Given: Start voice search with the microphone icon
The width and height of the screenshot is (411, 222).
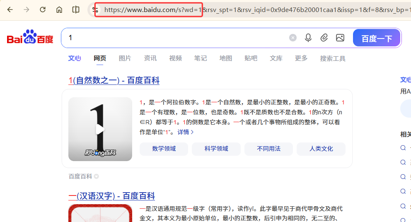Looking at the screenshot, I should tap(308, 38).
